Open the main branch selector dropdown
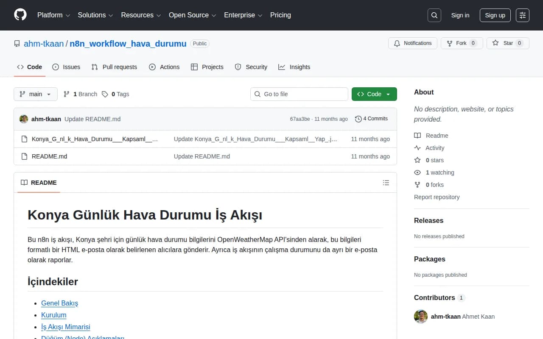Screen dimensions: 543x339 pos(35,94)
